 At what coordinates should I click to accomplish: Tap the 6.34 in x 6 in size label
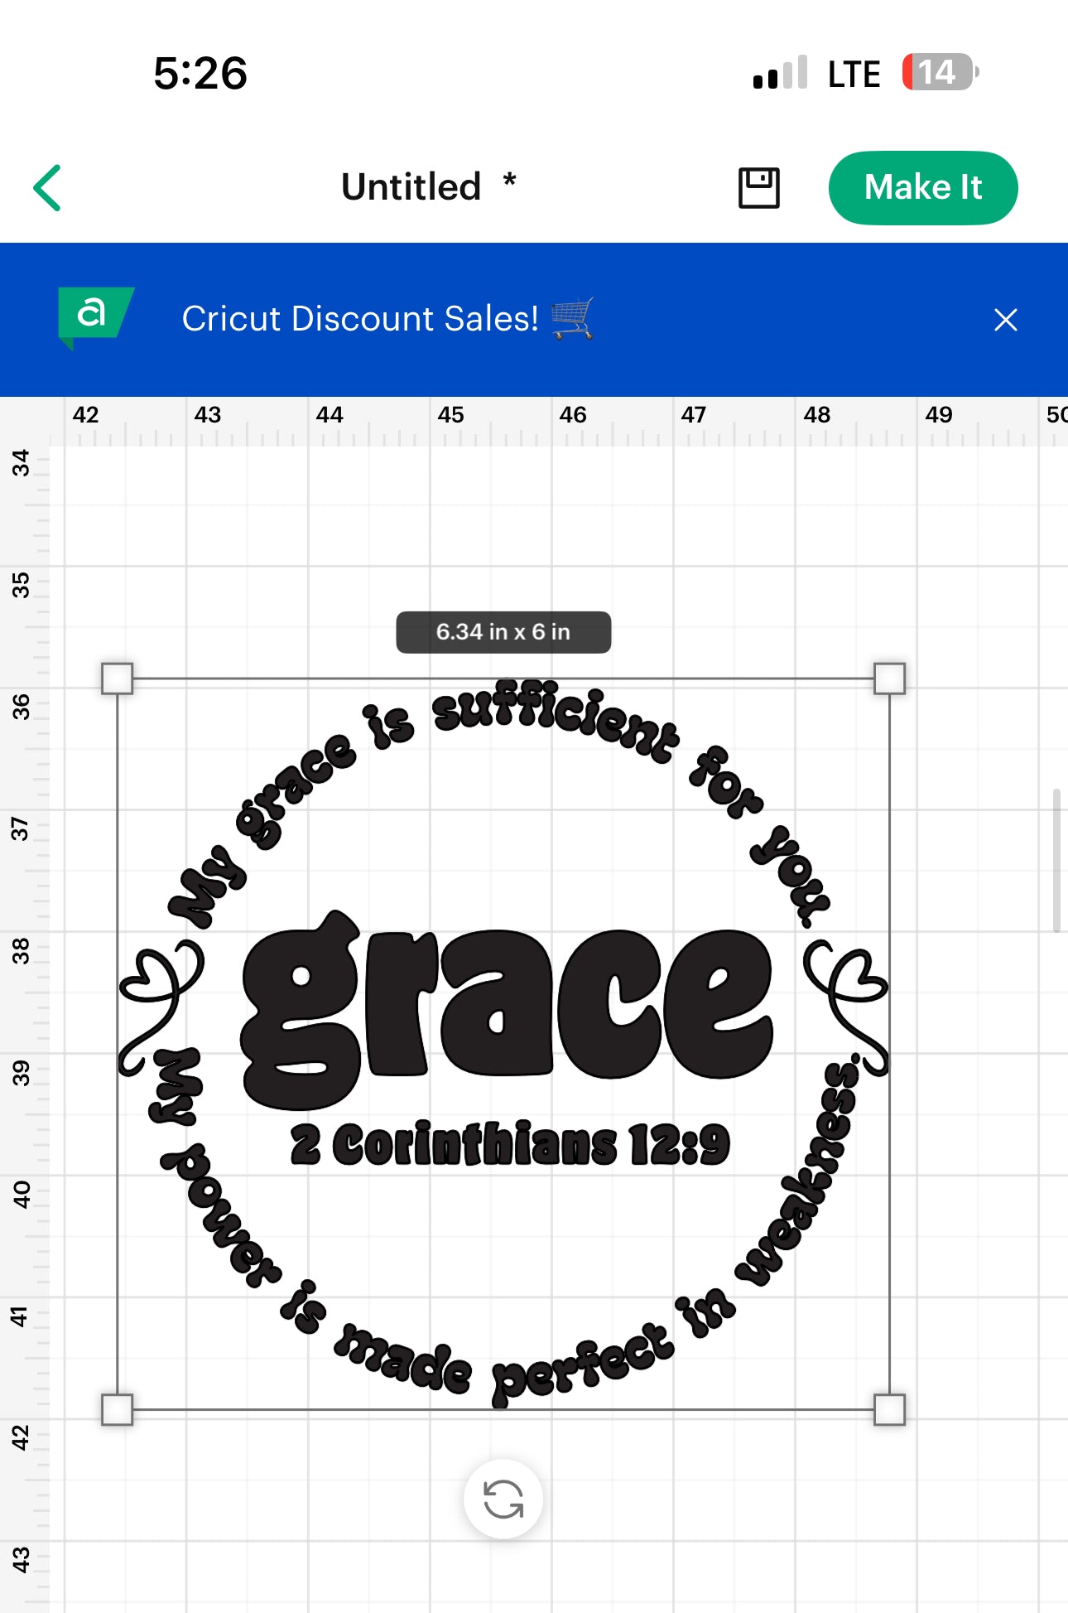pos(503,632)
